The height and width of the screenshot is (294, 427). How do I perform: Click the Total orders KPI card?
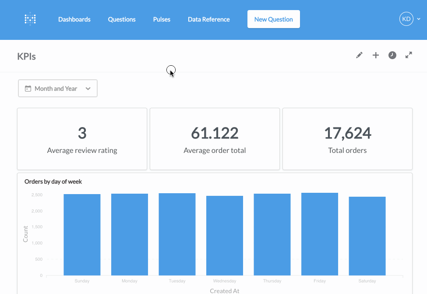click(347, 138)
